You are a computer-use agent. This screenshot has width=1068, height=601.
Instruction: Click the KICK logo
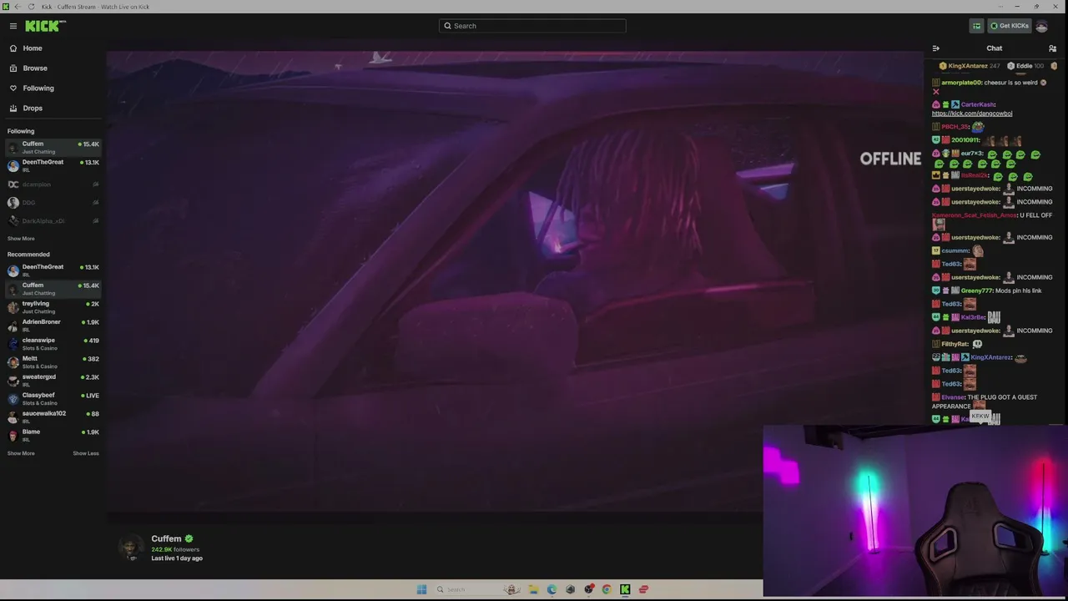[x=45, y=26]
